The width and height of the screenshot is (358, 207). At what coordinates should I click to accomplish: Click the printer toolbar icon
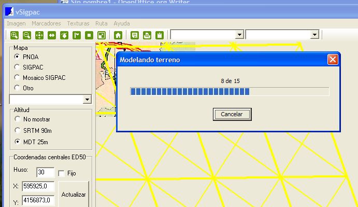click(147, 35)
